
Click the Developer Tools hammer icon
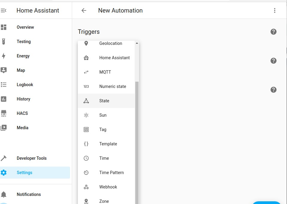[x=4, y=158]
